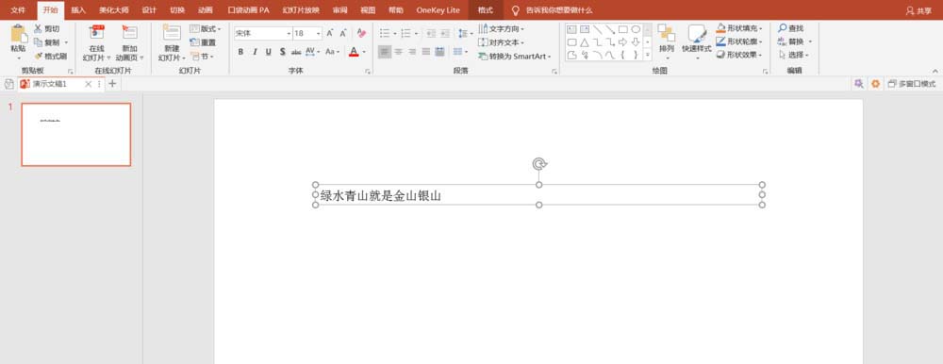Switch to the Animations (动画) tab
Screen dimensions: 943x364
(x=205, y=10)
